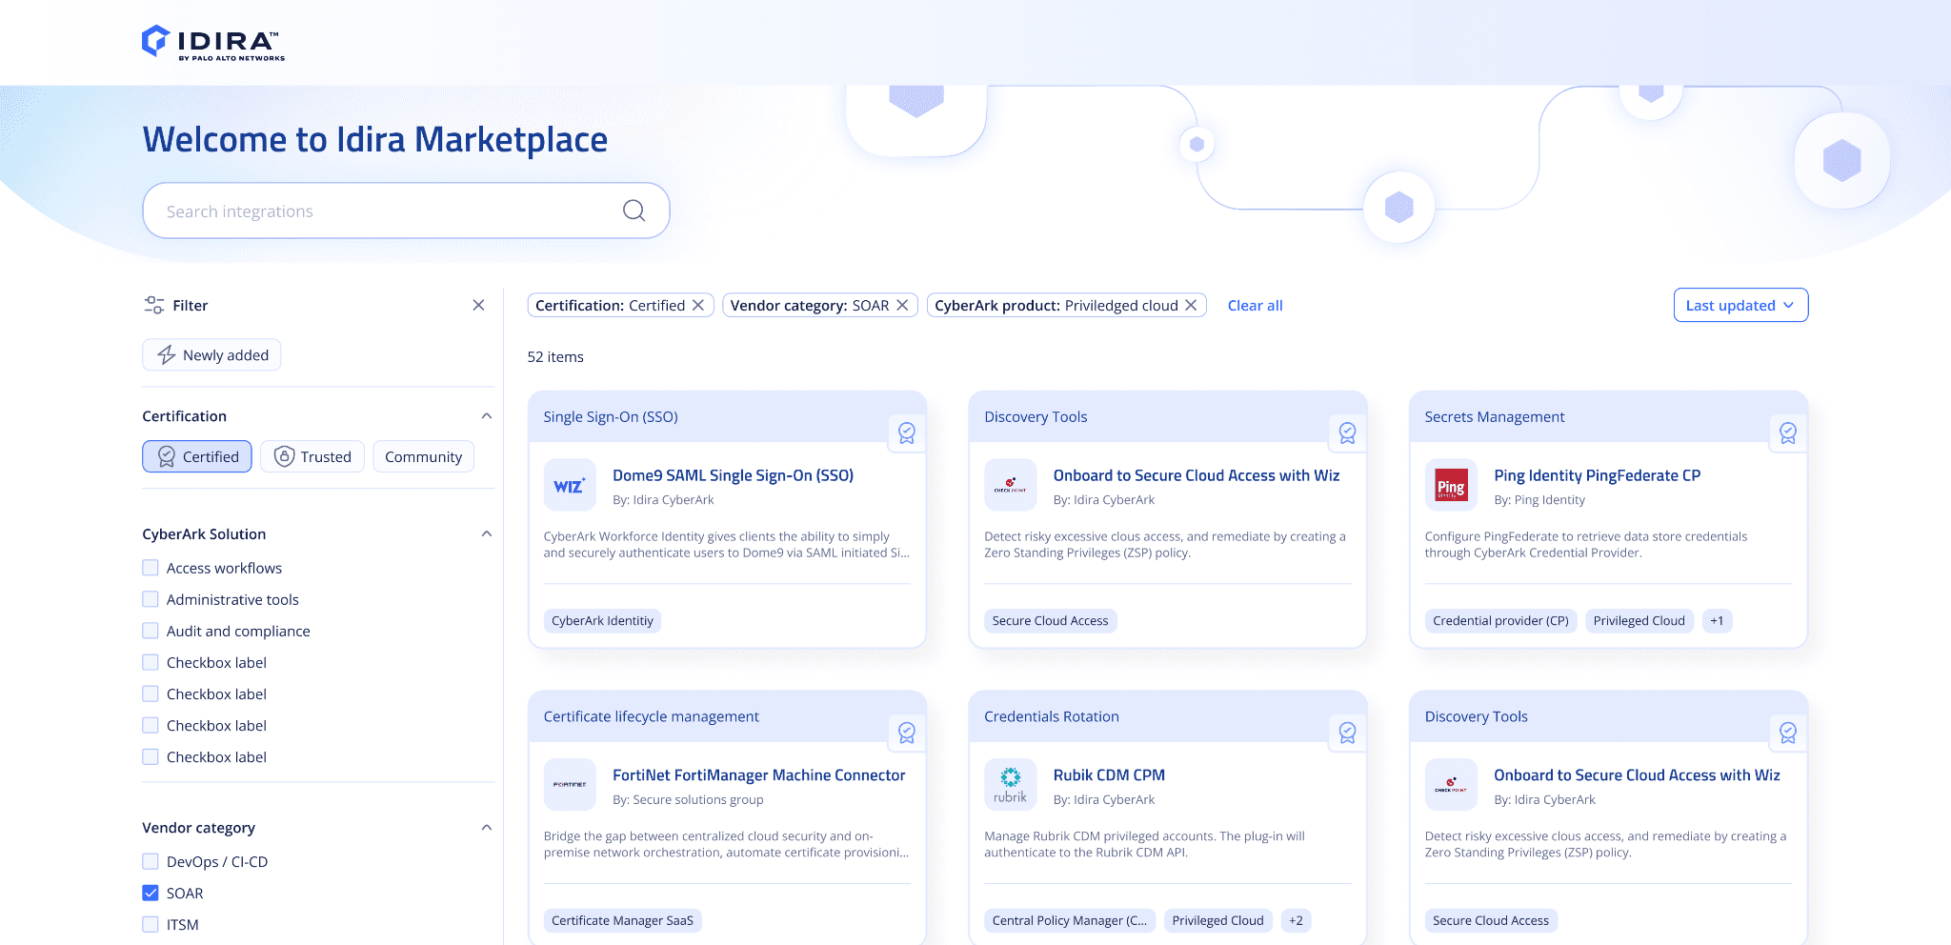This screenshot has height=945, width=1951.
Task: Click the Fortinet logo on the FortiManager card
Action: pos(570,785)
